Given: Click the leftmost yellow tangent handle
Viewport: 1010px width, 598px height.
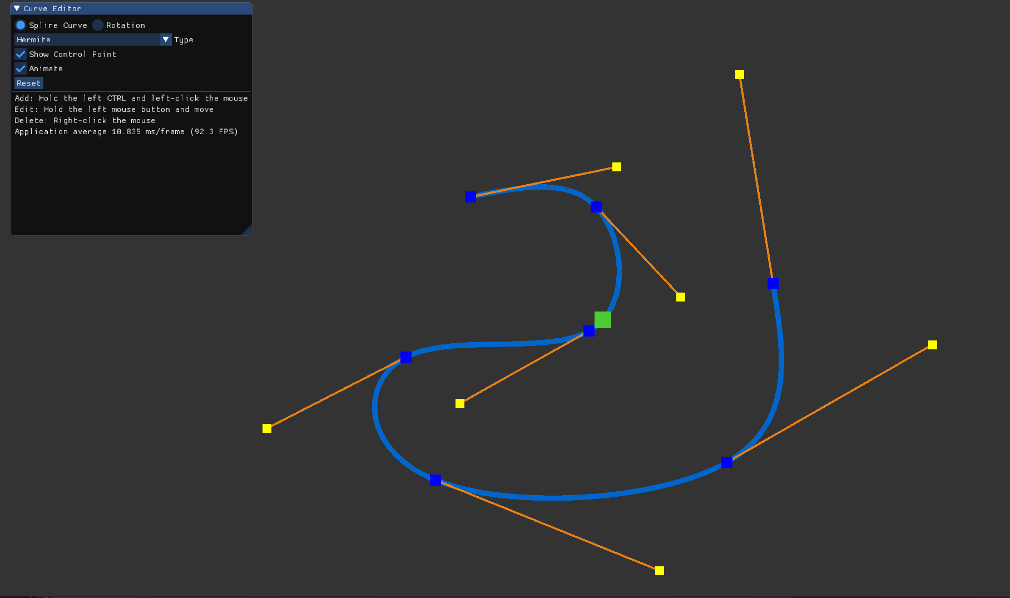Looking at the screenshot, I should (267, 428).
